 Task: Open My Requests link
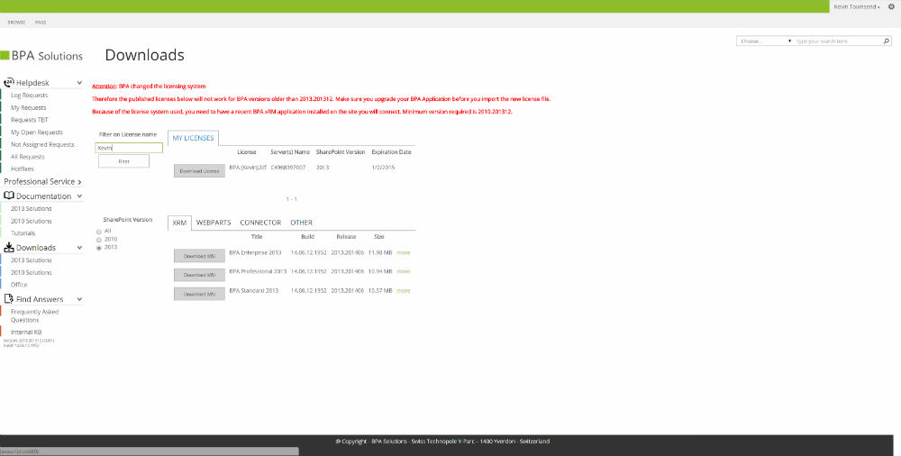28,107
